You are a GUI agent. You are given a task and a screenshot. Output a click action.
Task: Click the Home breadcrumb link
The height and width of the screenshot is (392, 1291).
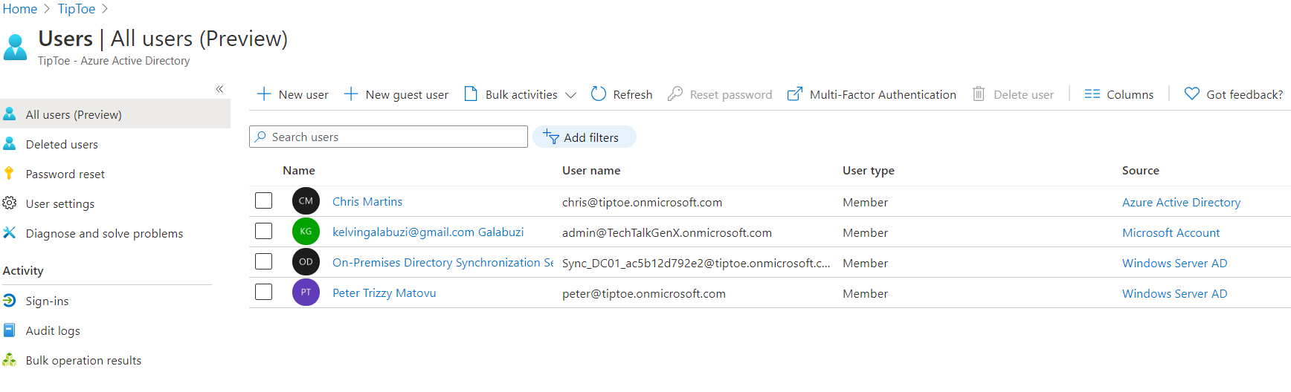click(x=20, y=9)
